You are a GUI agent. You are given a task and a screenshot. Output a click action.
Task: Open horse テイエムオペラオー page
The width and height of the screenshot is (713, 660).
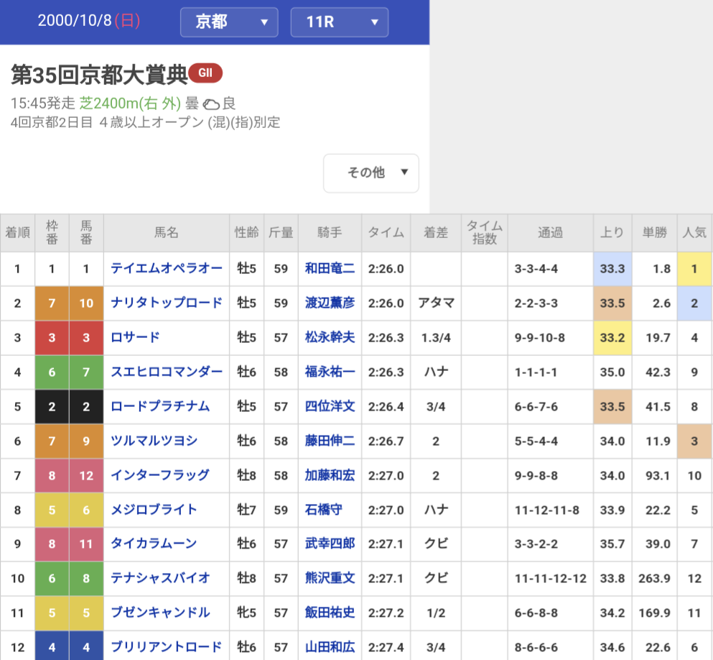[167, 269]
